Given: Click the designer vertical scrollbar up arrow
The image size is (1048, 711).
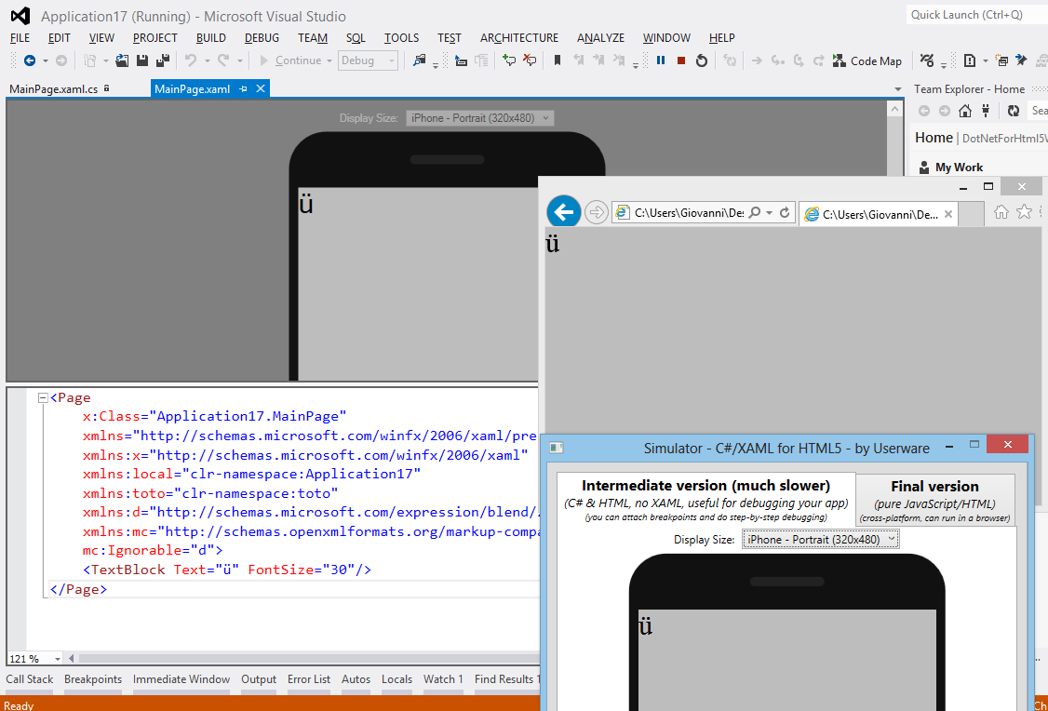Looking at the screenshot, I should [894, 109].
